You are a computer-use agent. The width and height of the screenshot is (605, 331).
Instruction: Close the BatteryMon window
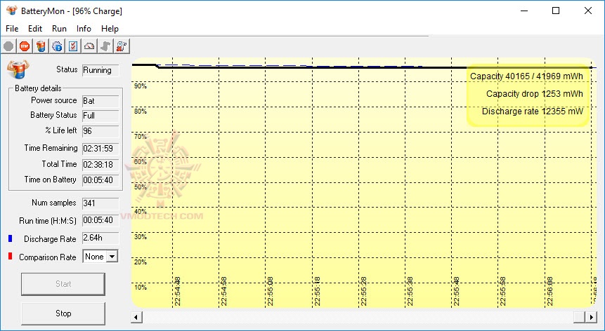tap(587, 11)
